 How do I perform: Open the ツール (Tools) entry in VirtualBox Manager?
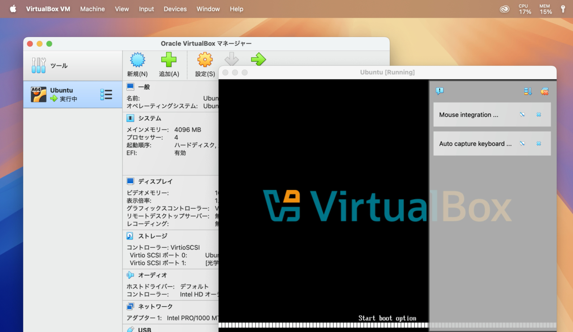pyautogui.click(x=73, y=65)
